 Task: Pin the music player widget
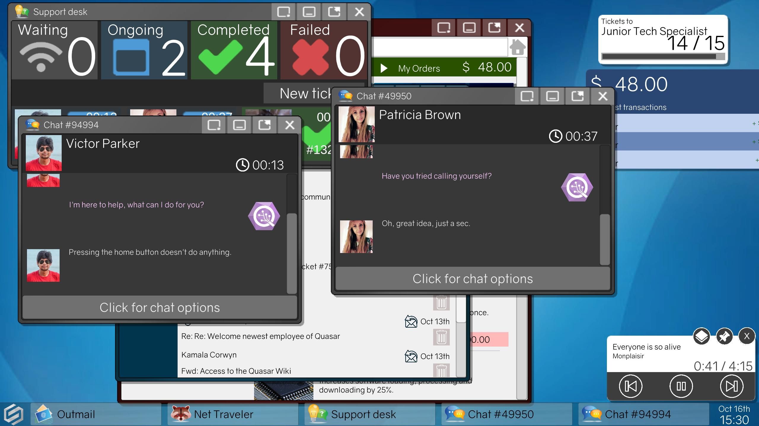724,336
